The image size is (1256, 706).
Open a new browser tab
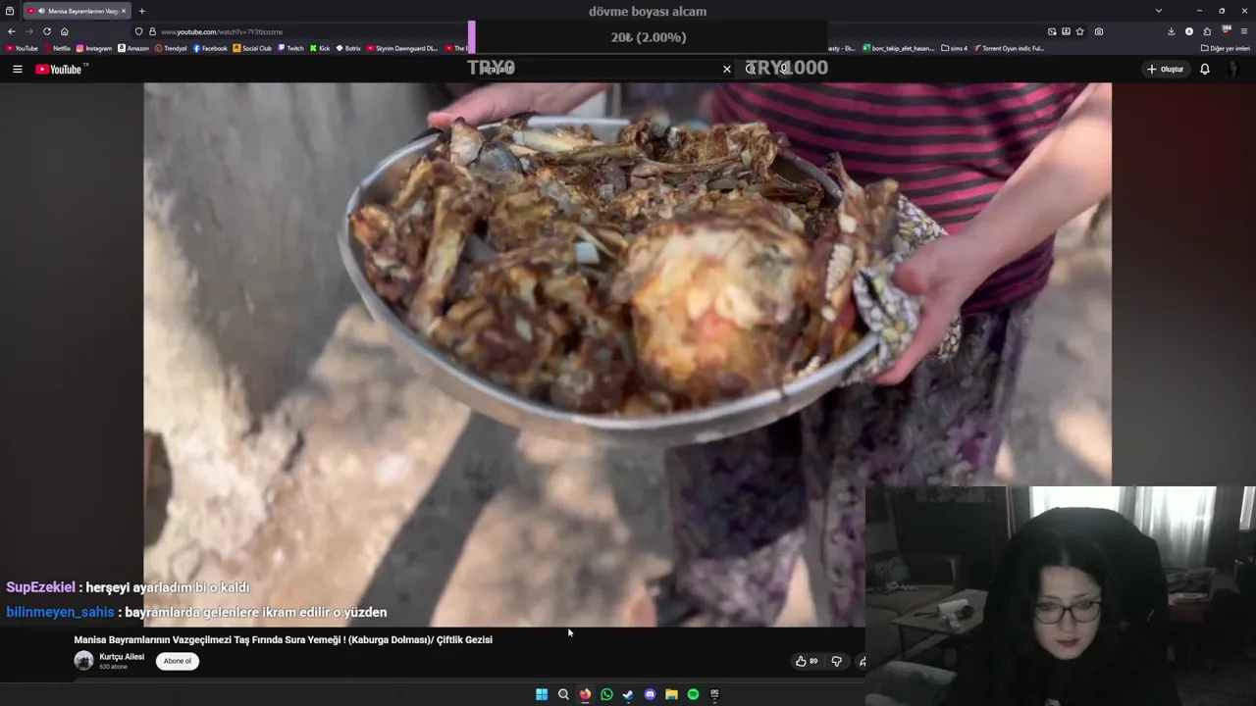coord(141,11)
